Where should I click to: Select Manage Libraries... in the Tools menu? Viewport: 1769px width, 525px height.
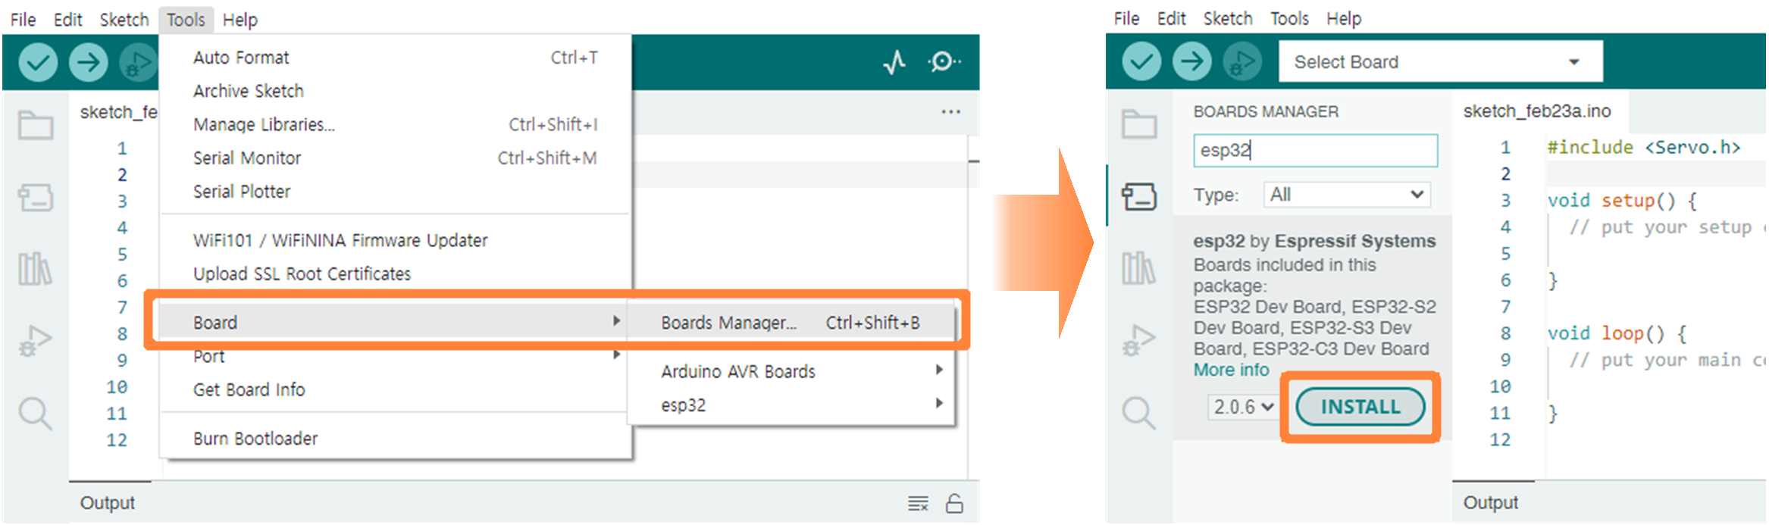[x=264, y=124]
